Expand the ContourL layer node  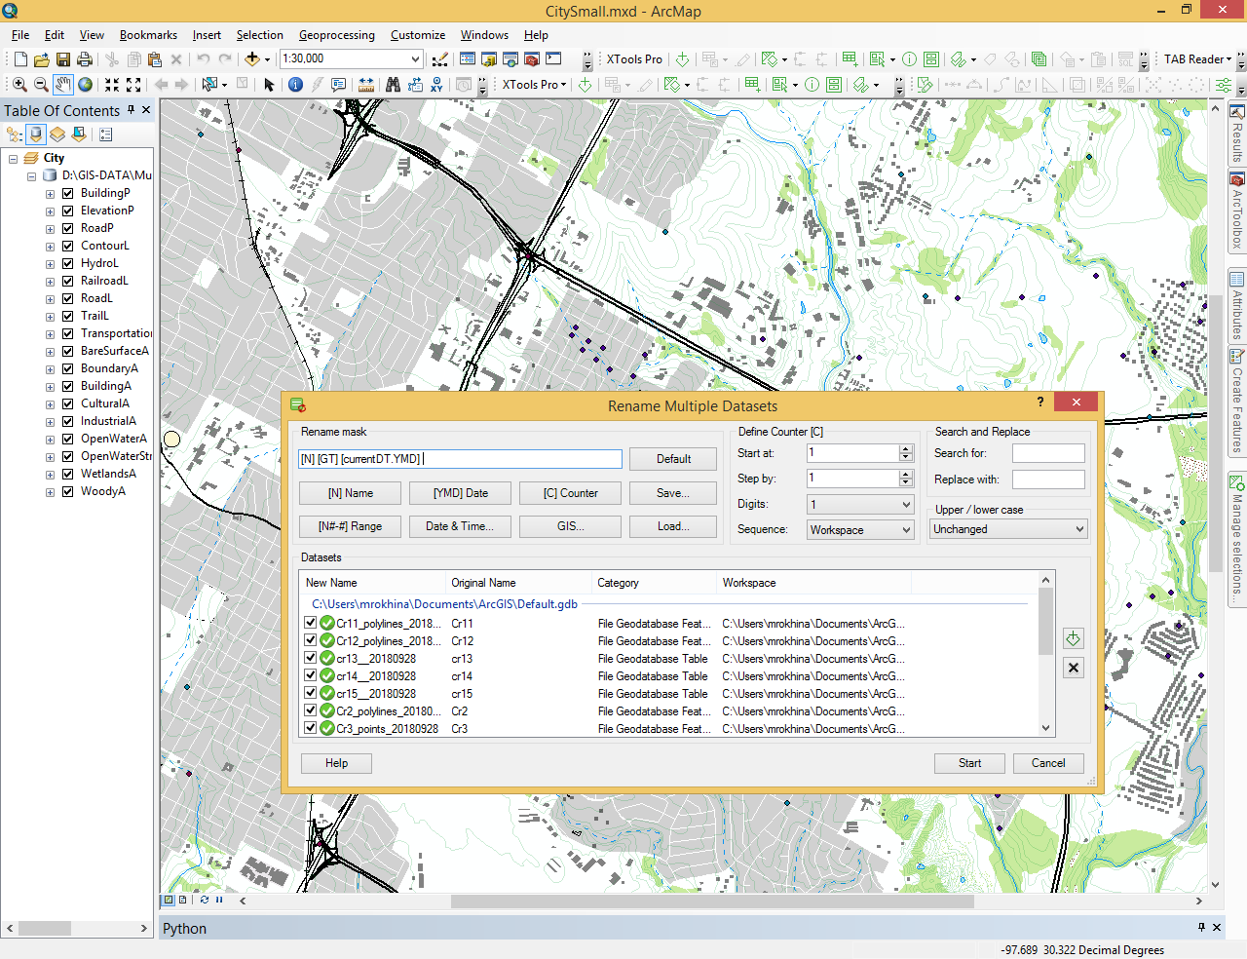coord(50,246)
